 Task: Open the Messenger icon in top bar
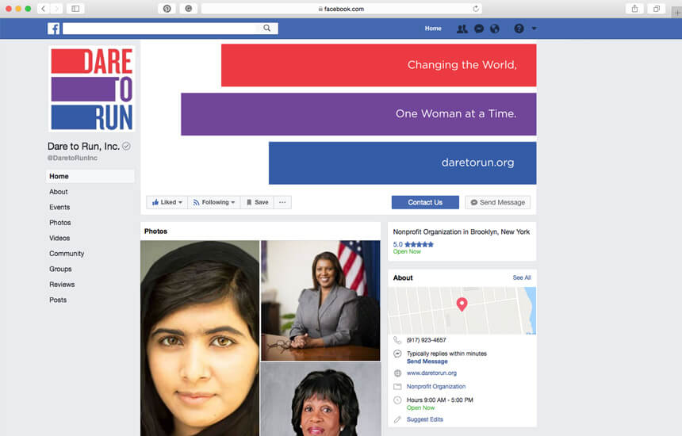click(479, 29)
